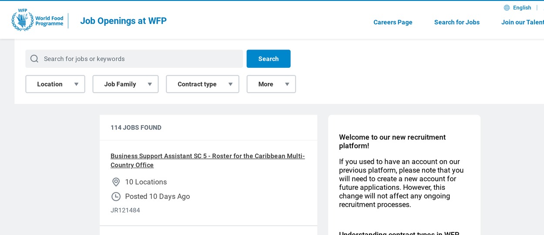Open the Join our Talent menu item

(523, 22)
